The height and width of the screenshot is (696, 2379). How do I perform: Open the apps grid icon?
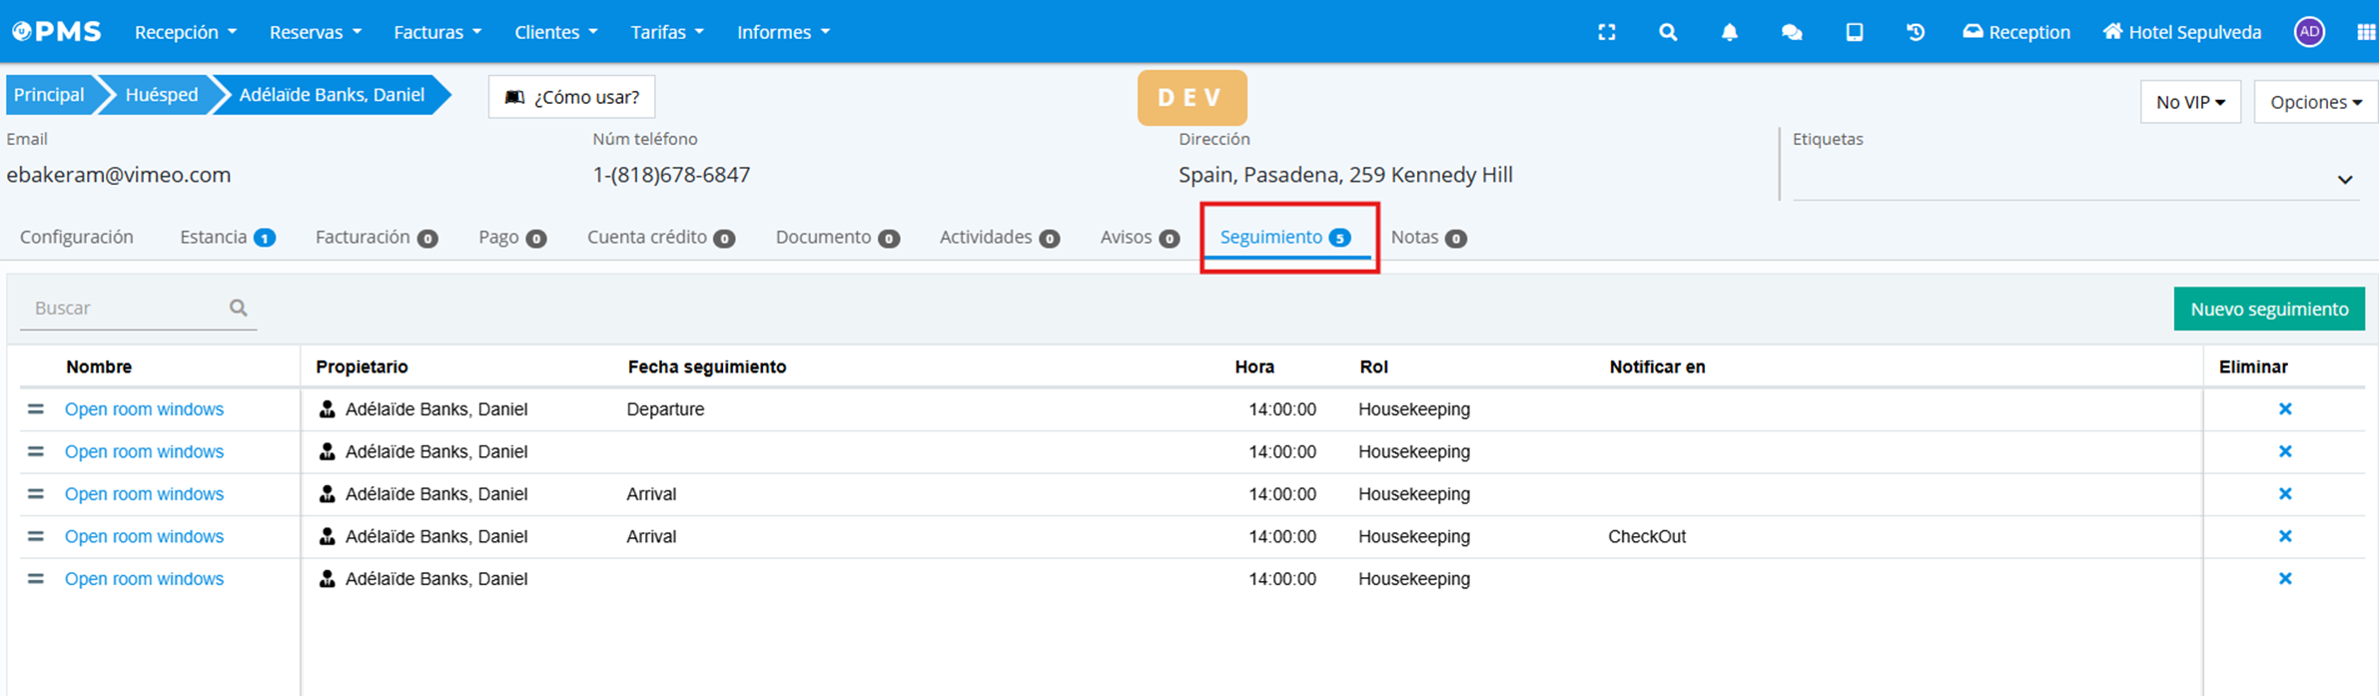2365,32
